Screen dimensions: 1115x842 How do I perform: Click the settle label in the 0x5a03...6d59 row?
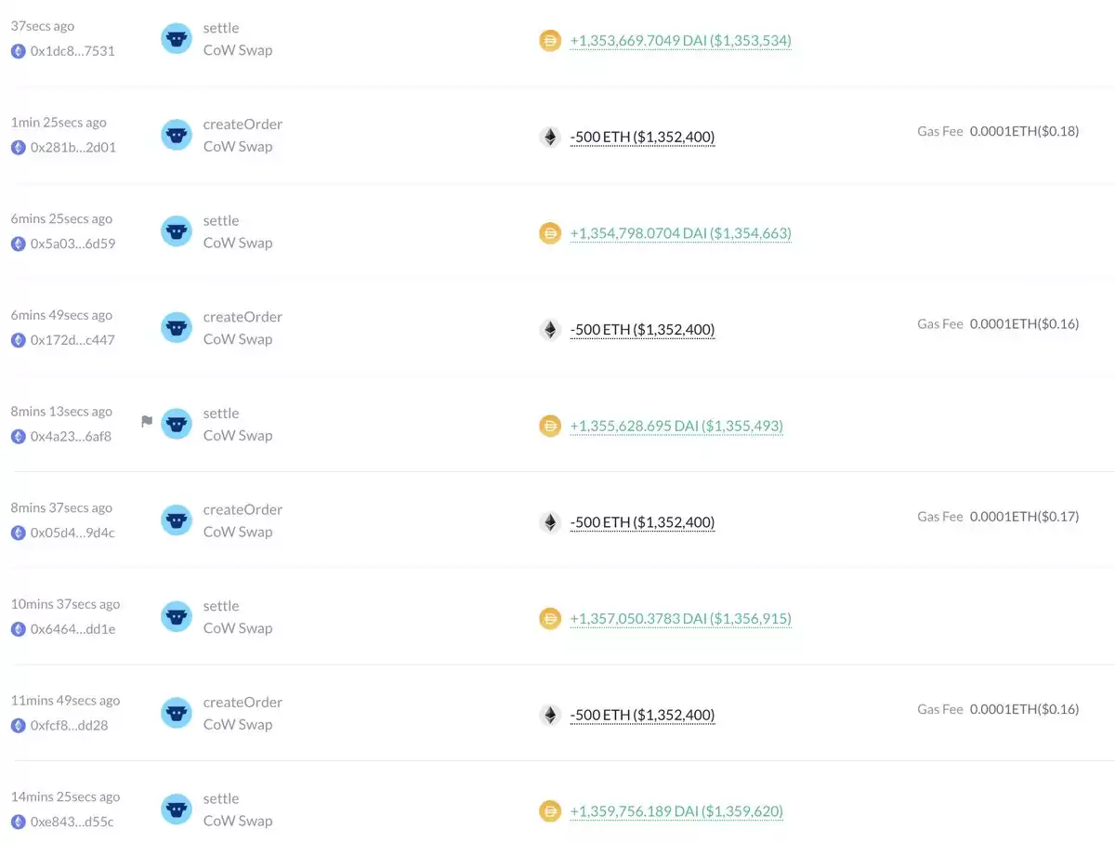coord(221,220)
